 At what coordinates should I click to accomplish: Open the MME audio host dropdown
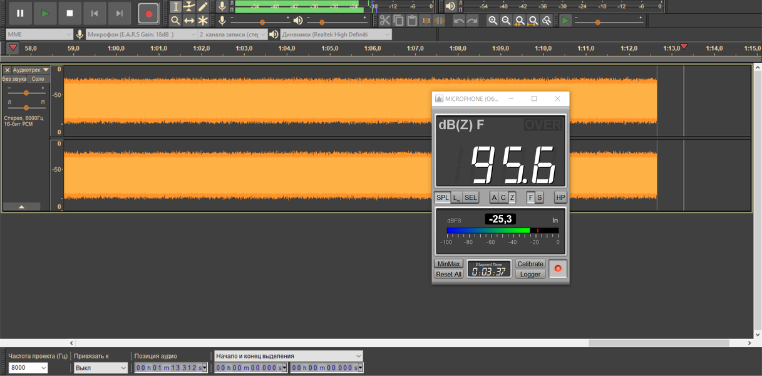click(39, 34)
